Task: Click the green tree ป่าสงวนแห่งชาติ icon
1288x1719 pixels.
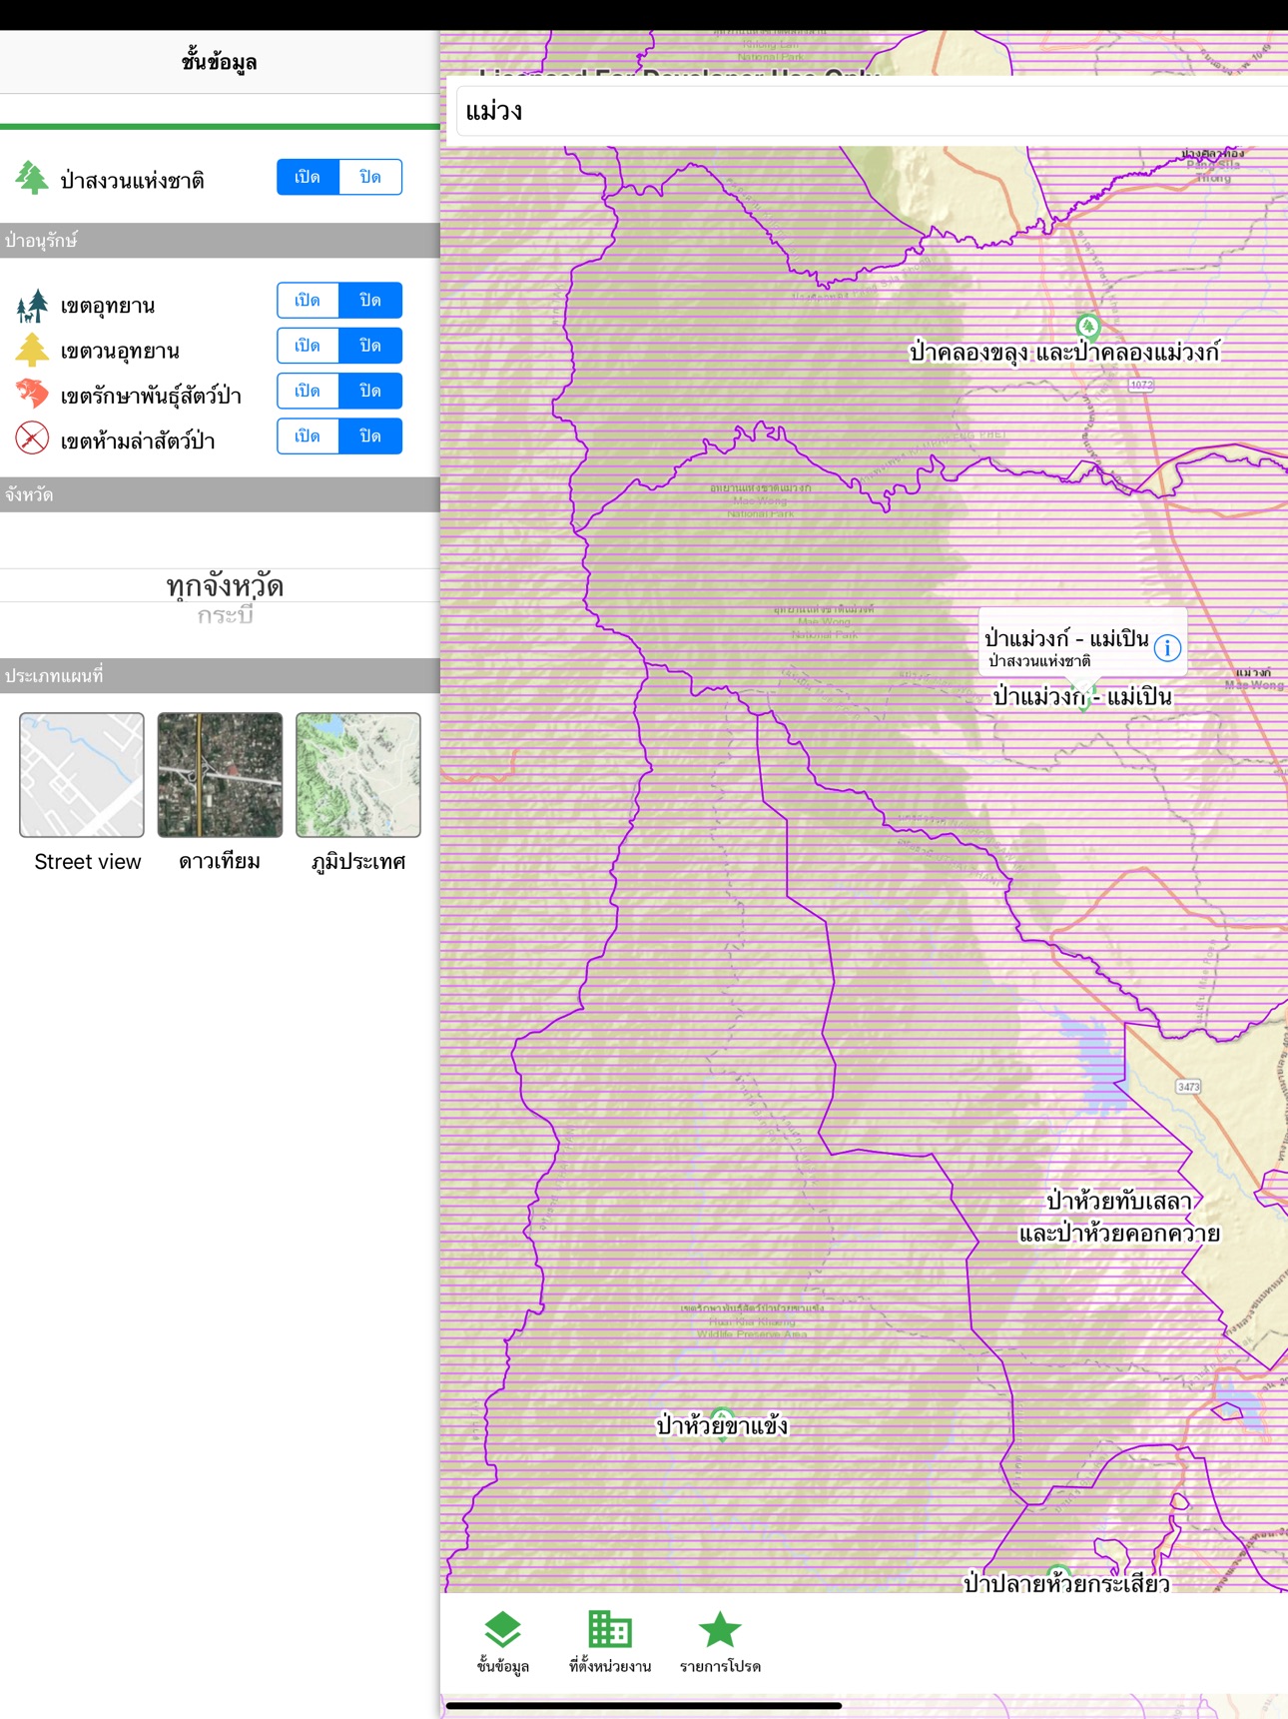Action: click(x=32, y=178)
